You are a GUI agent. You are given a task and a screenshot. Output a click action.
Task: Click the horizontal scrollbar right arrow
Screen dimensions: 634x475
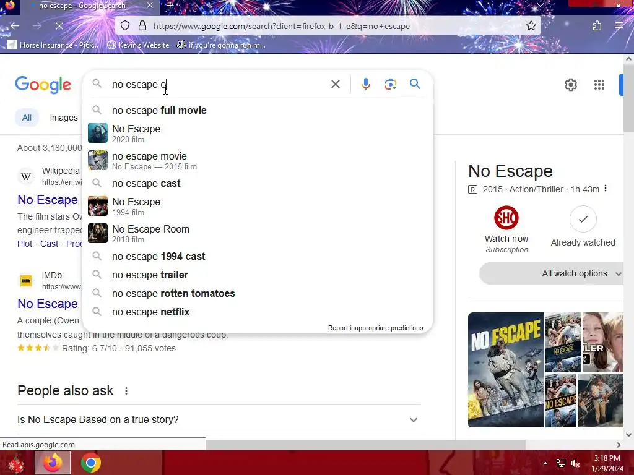(619, 445)
